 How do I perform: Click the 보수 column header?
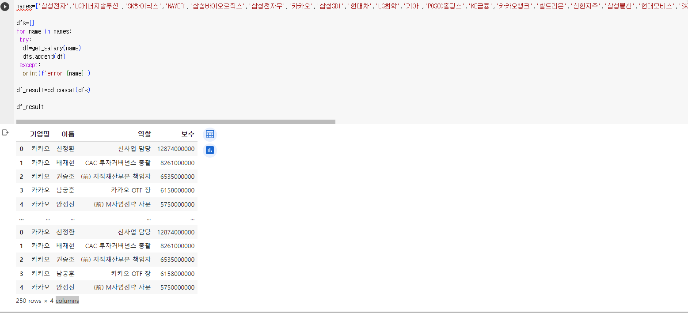click(188, 134)
